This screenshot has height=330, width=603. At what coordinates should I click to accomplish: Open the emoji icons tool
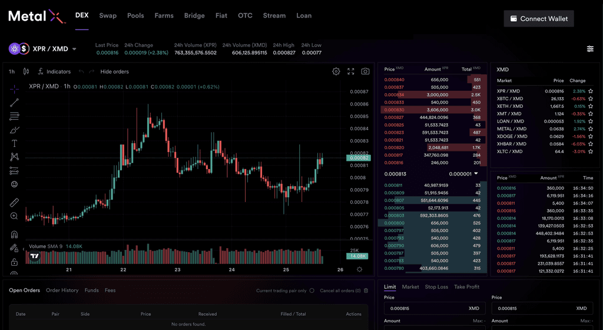pos(14,184)
